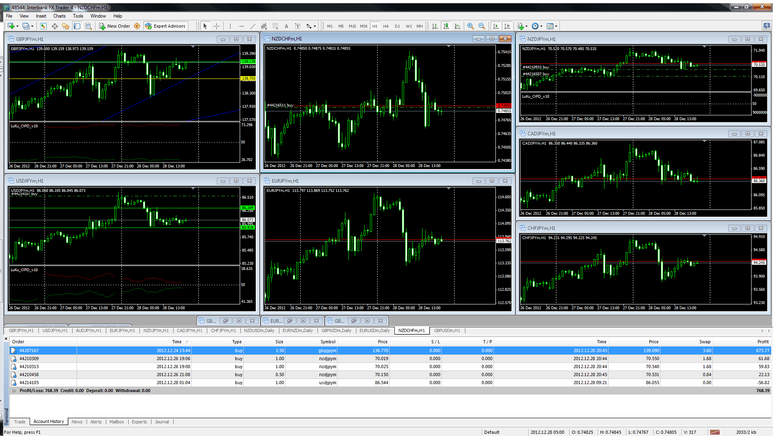Choose the Horizontal Line drawing tool

(241, 26)
